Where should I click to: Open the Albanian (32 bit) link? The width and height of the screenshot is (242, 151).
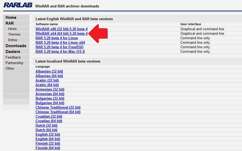[49, 71]
